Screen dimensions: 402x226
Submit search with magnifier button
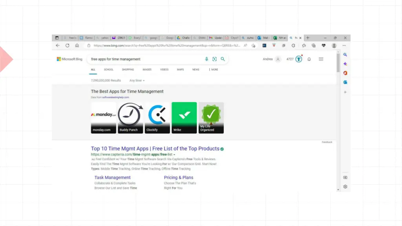(x=223, y=59)
